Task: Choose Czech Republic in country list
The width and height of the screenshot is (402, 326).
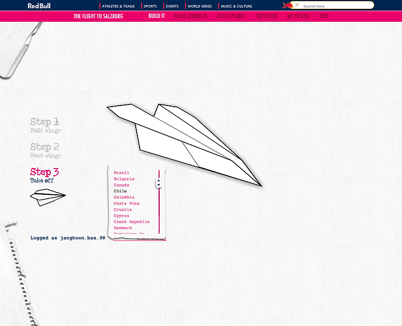Action: (132, 222)
